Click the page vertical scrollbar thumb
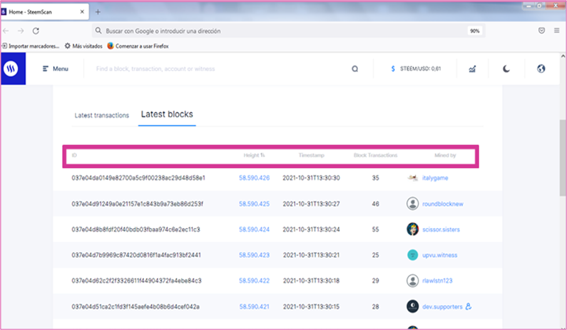Image resolution: width=567 pixels, height=330 pixels. 563,157
